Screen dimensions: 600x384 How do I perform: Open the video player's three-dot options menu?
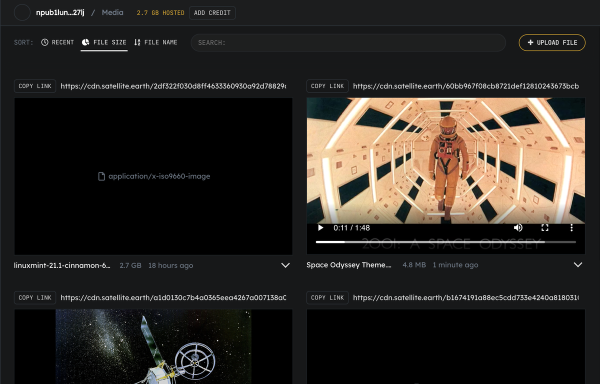pos(571,227)
